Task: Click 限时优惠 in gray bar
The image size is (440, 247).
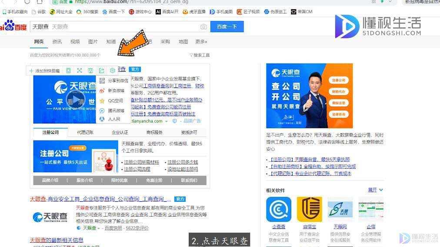Action: pyautogui.click(x=120, y=180)
